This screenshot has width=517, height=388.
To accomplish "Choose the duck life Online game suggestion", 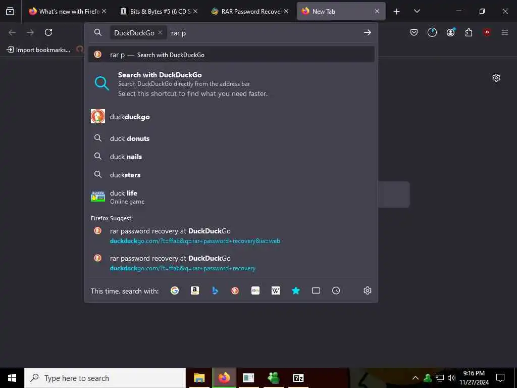I will [231, 197].
